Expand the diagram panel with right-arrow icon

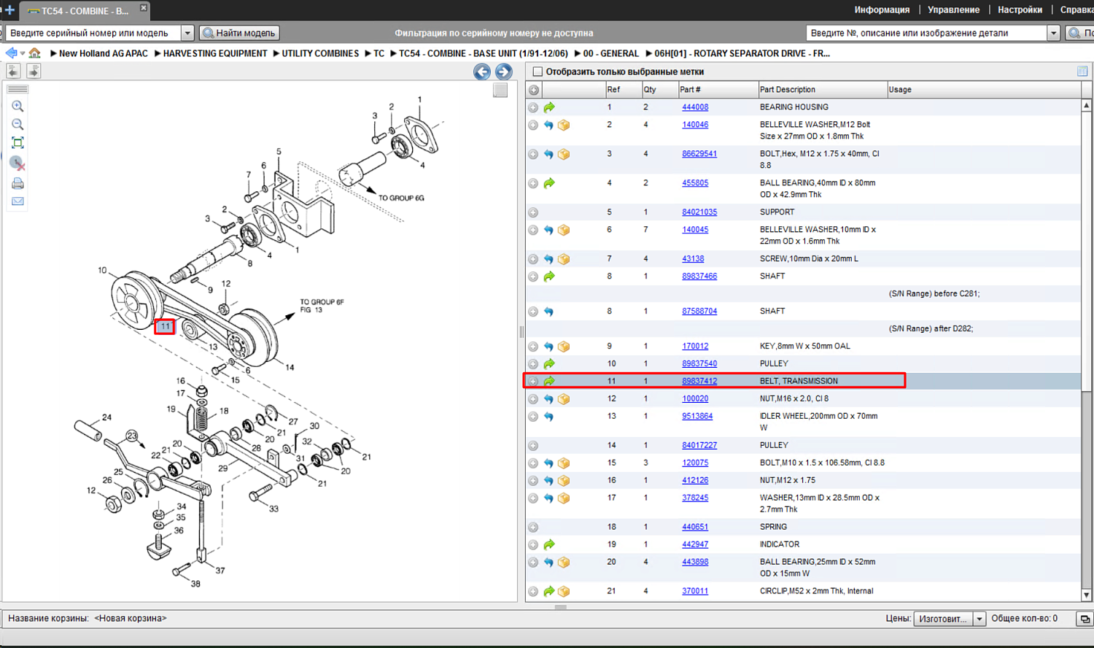(34, 71)
